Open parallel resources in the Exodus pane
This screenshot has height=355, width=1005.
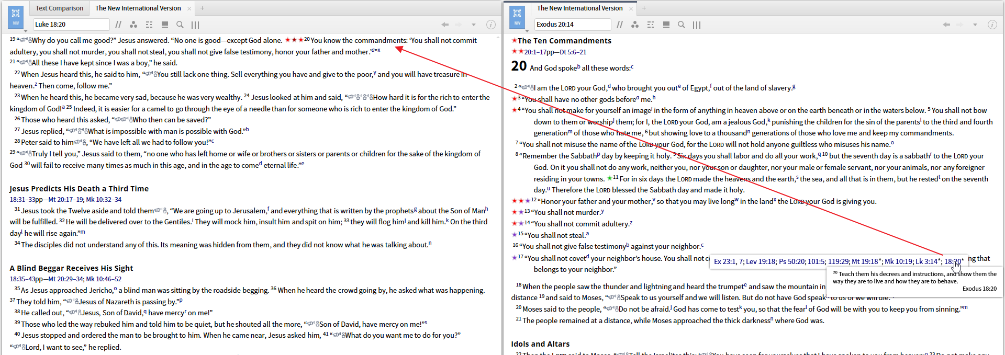620,25
